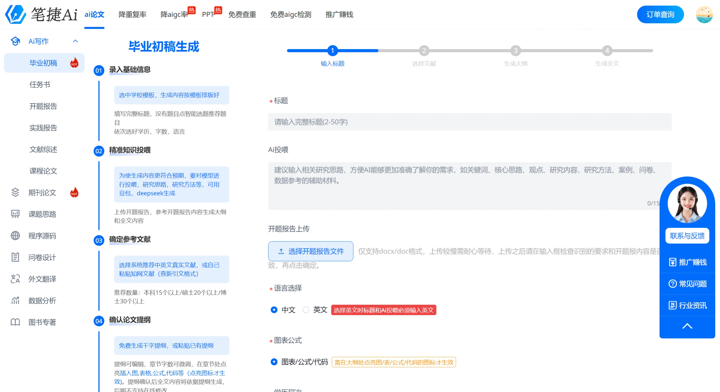The image size is (720, 392).
Task: Select the 图表/公式/代码 radio option
Action: pos(274,362)
